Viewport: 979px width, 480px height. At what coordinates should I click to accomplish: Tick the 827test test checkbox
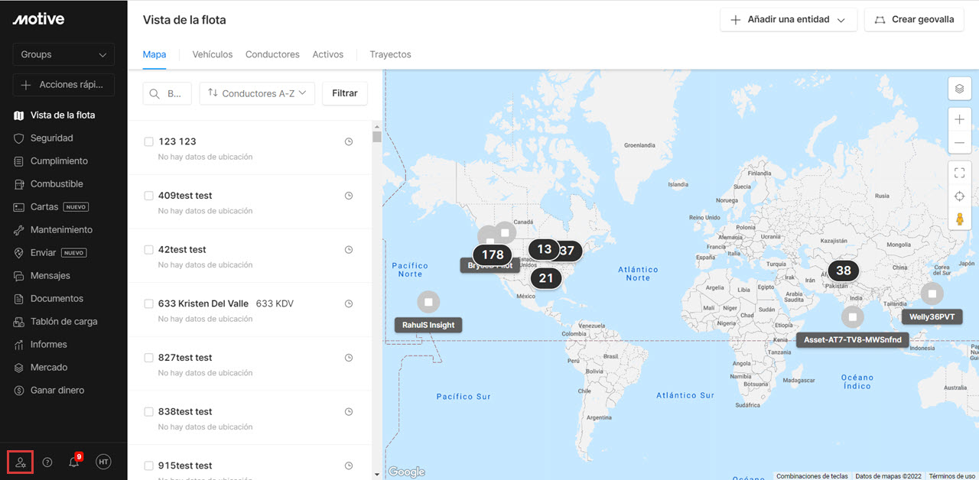coord(149,358)
